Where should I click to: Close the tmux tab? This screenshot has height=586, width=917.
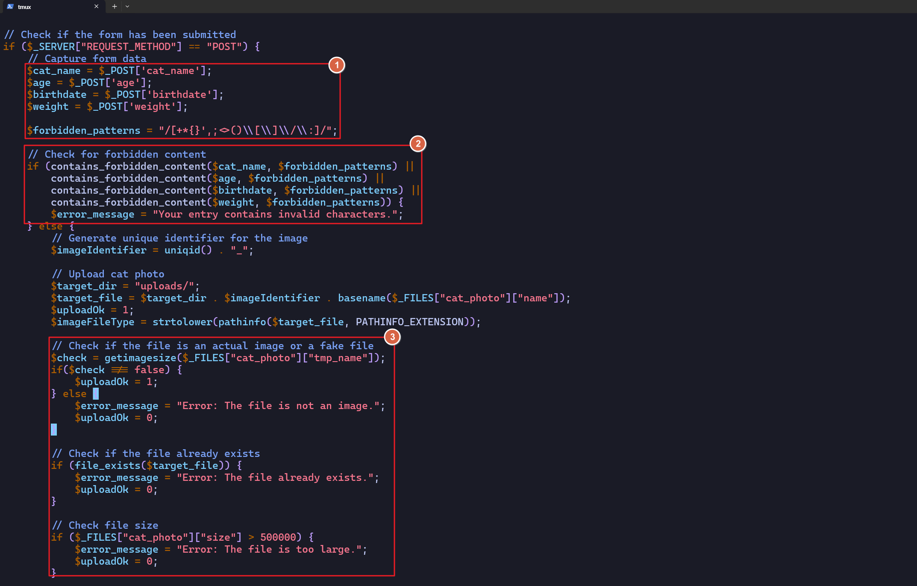[96, 6]
